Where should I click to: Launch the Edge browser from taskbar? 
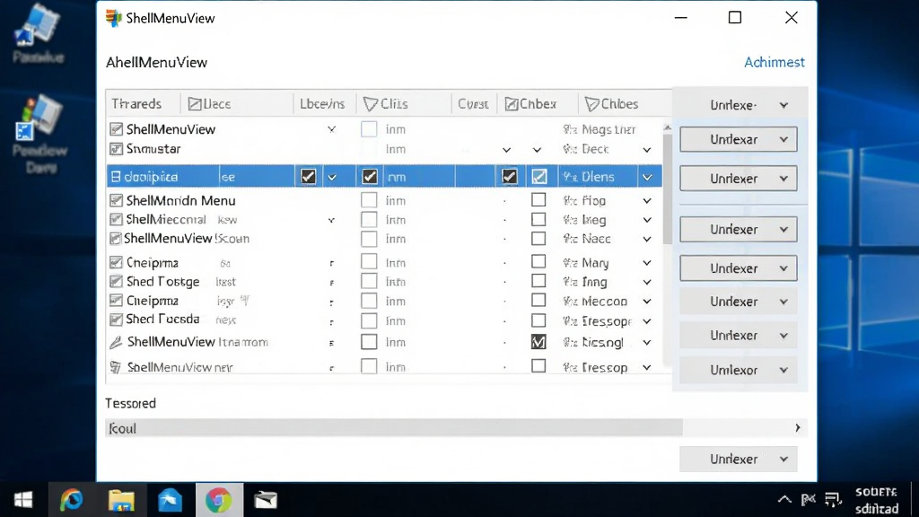pyautogui.click(x=72, y=500)
